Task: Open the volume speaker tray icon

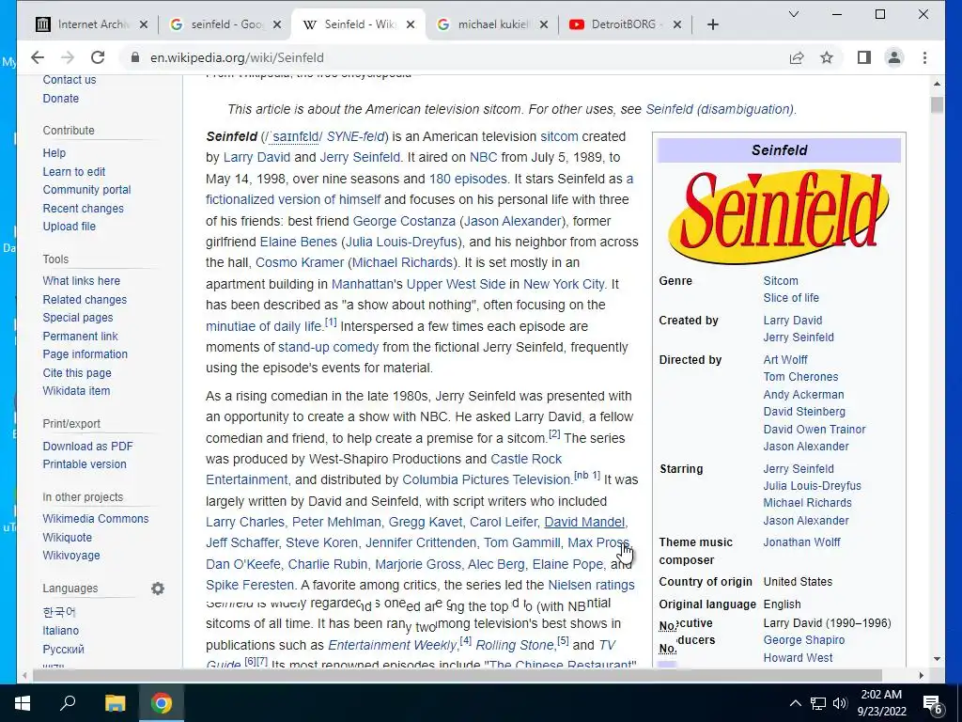Action: pyautogui.click(x=840, y=703)
